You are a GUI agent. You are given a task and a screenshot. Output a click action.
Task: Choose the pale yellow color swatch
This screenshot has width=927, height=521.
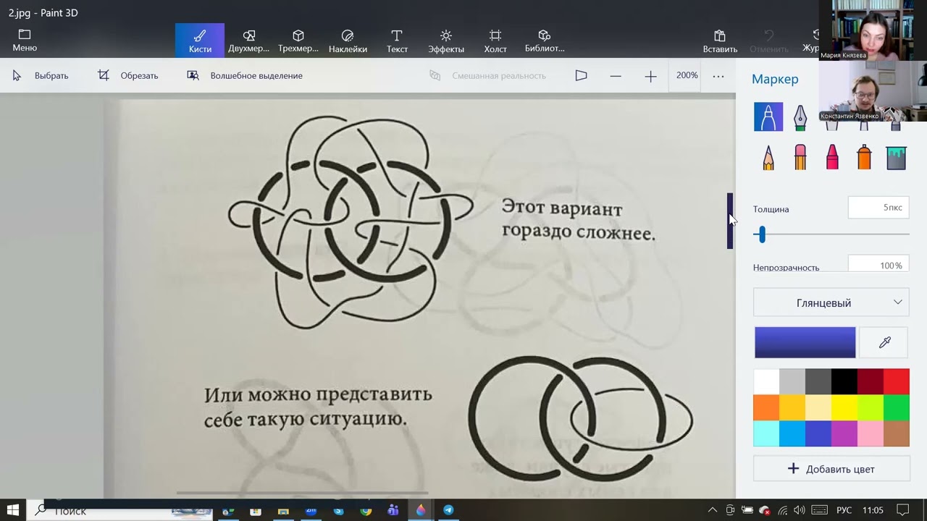coord(818,407)
